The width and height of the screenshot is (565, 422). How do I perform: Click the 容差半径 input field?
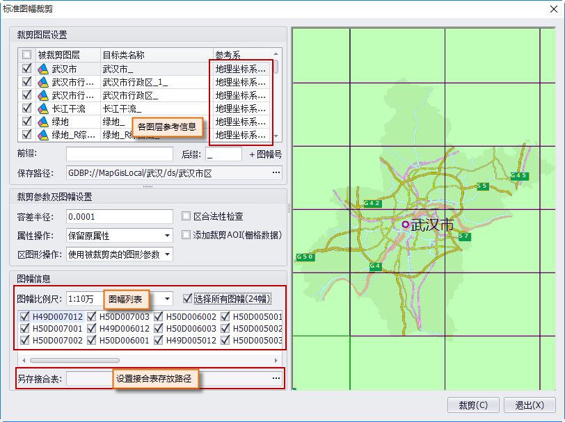(x=120, y=217)
